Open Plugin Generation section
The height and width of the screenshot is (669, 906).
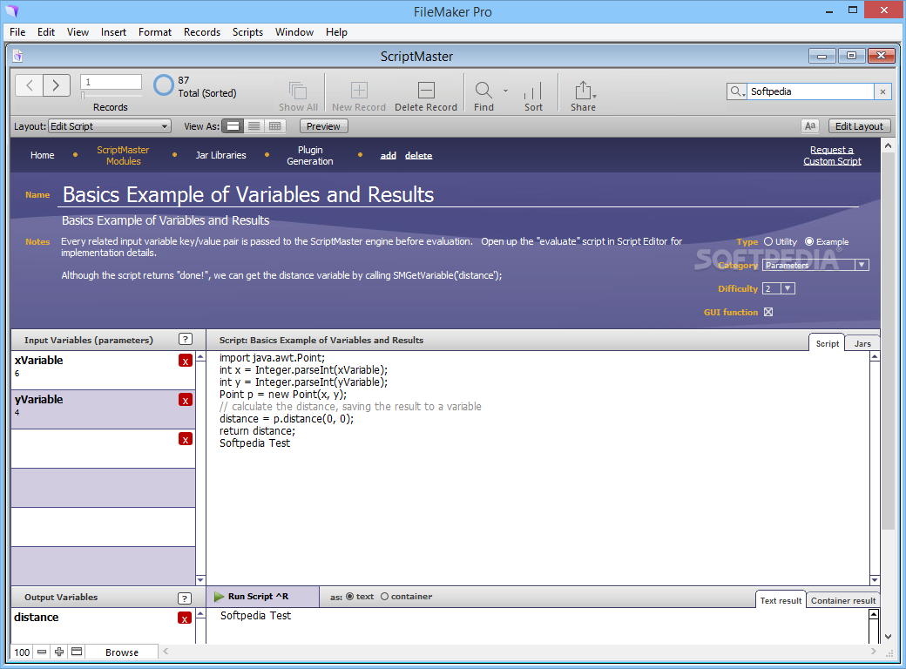[310, 155]
